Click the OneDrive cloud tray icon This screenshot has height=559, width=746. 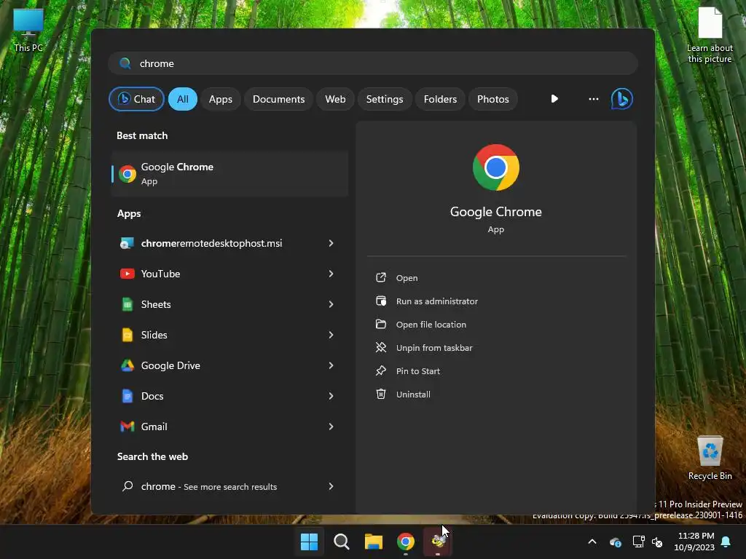coord(615,542)
